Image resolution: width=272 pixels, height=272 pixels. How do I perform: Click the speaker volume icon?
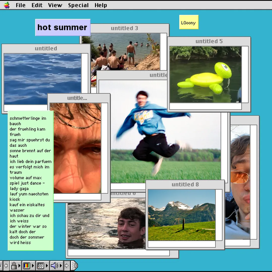54,265
